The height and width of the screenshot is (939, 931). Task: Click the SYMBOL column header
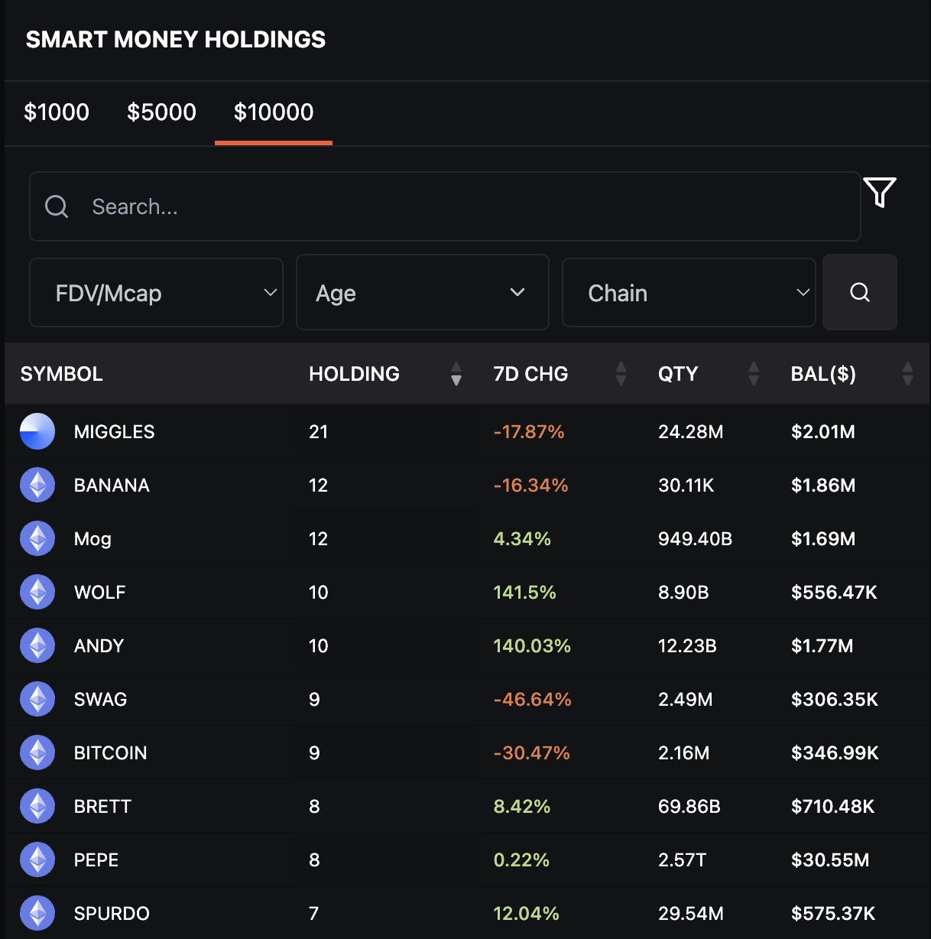(61, 374)
